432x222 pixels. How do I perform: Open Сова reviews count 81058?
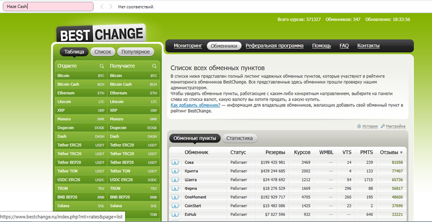click(x=397, y=162)
